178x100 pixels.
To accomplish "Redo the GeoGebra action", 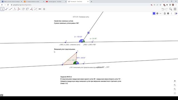I will pyautogui.click(x=166, y=9).
